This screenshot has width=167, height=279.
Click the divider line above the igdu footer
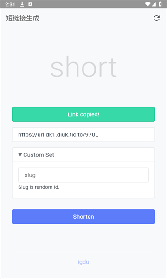click(x=83, y=252)
